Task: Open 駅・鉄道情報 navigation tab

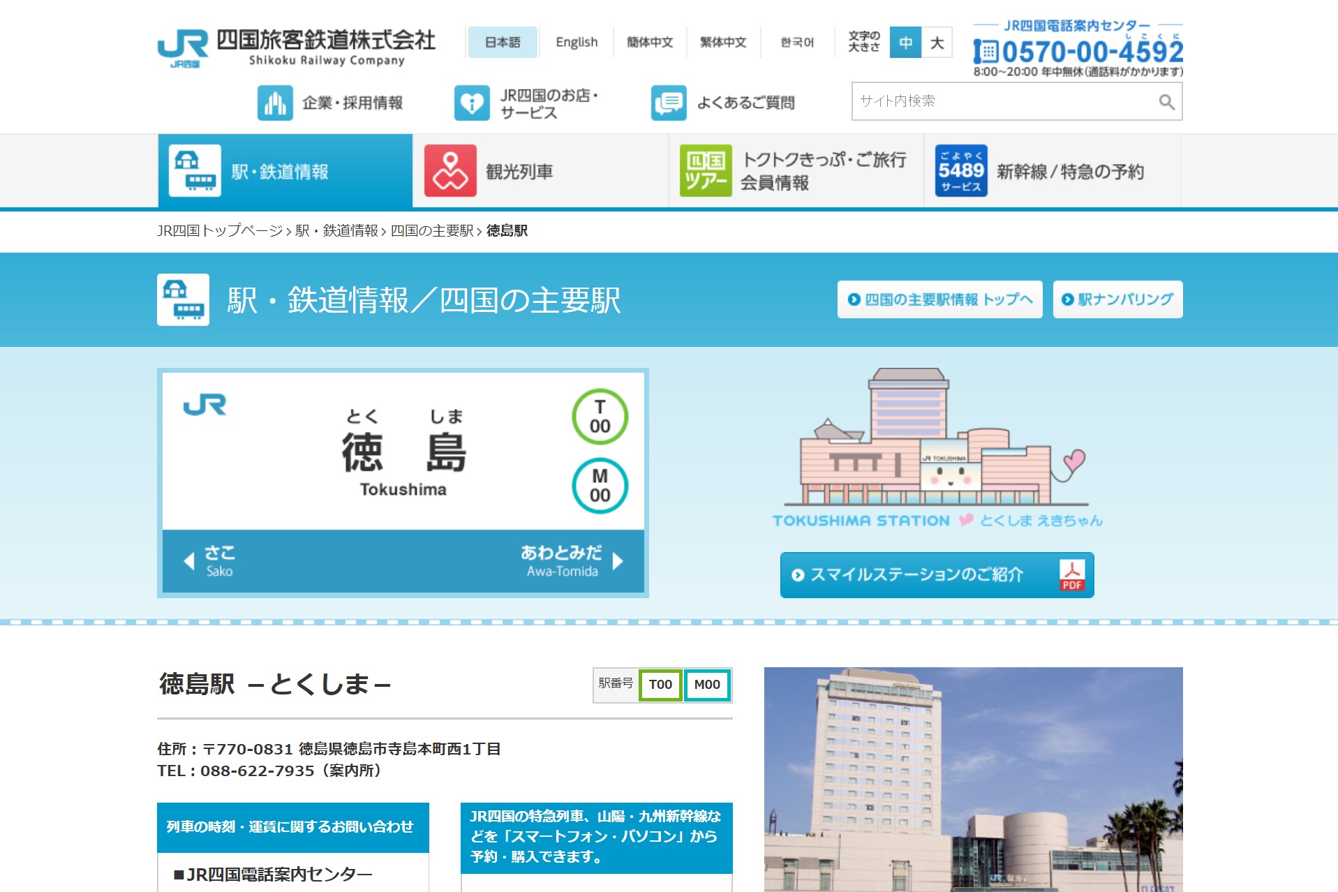Action: coord(285,171)
